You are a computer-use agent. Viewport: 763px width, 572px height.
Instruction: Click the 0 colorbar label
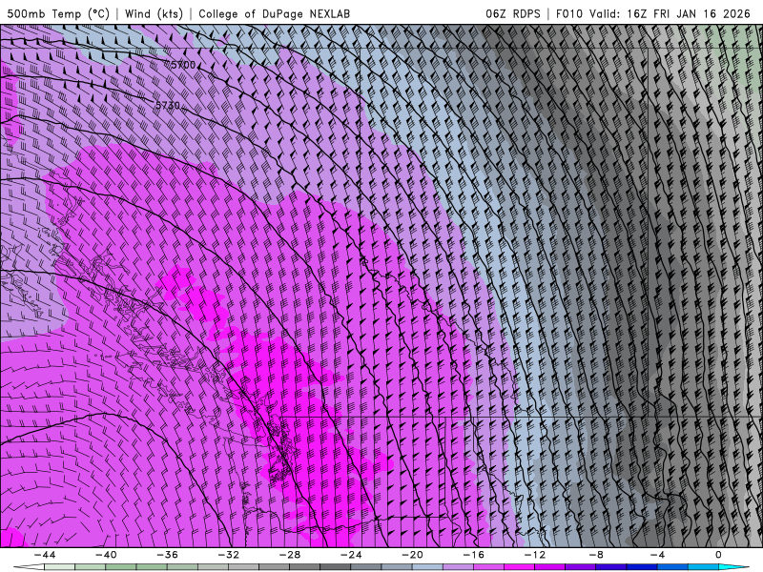[718, 555]
